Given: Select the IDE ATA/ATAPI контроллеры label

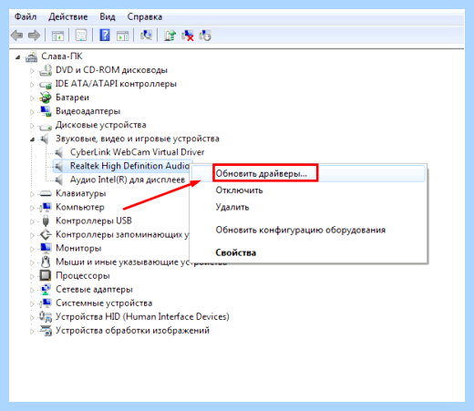Looking at the screenshot, I should [116, 84].
